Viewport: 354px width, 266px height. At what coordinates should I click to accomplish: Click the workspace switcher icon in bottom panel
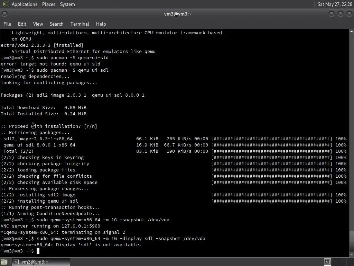(327, 262)
